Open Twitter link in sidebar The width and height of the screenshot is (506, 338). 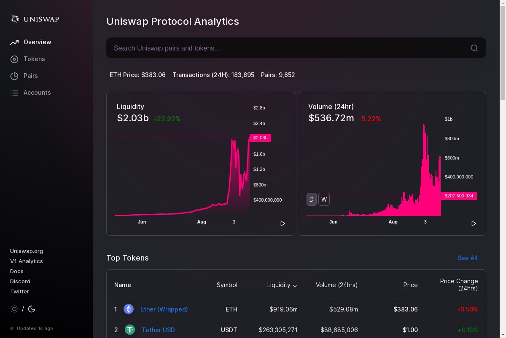click(19, 292)
